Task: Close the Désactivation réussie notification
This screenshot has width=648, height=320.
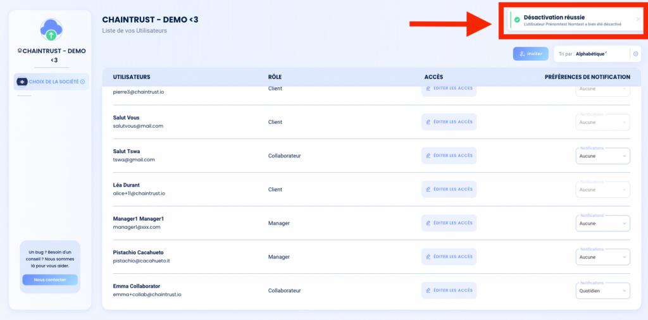Action: tap(638, 19)
